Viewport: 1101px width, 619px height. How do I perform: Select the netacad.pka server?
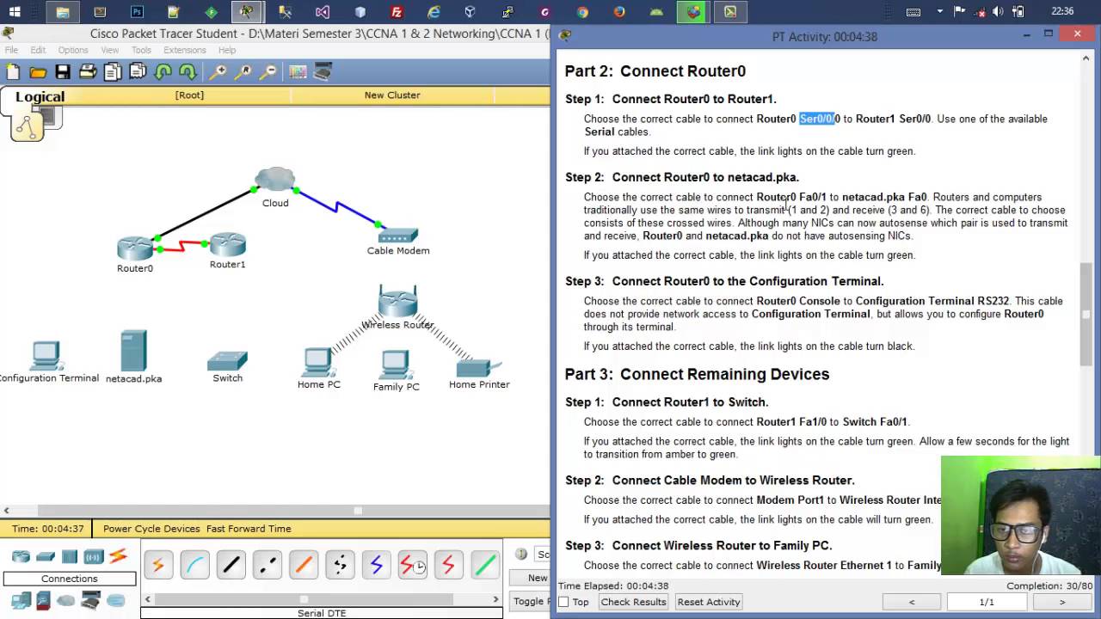[x=133, y=351]
